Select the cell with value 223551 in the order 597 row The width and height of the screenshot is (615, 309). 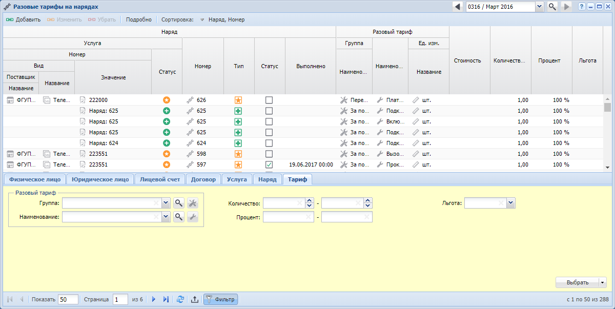click(113, 164)
